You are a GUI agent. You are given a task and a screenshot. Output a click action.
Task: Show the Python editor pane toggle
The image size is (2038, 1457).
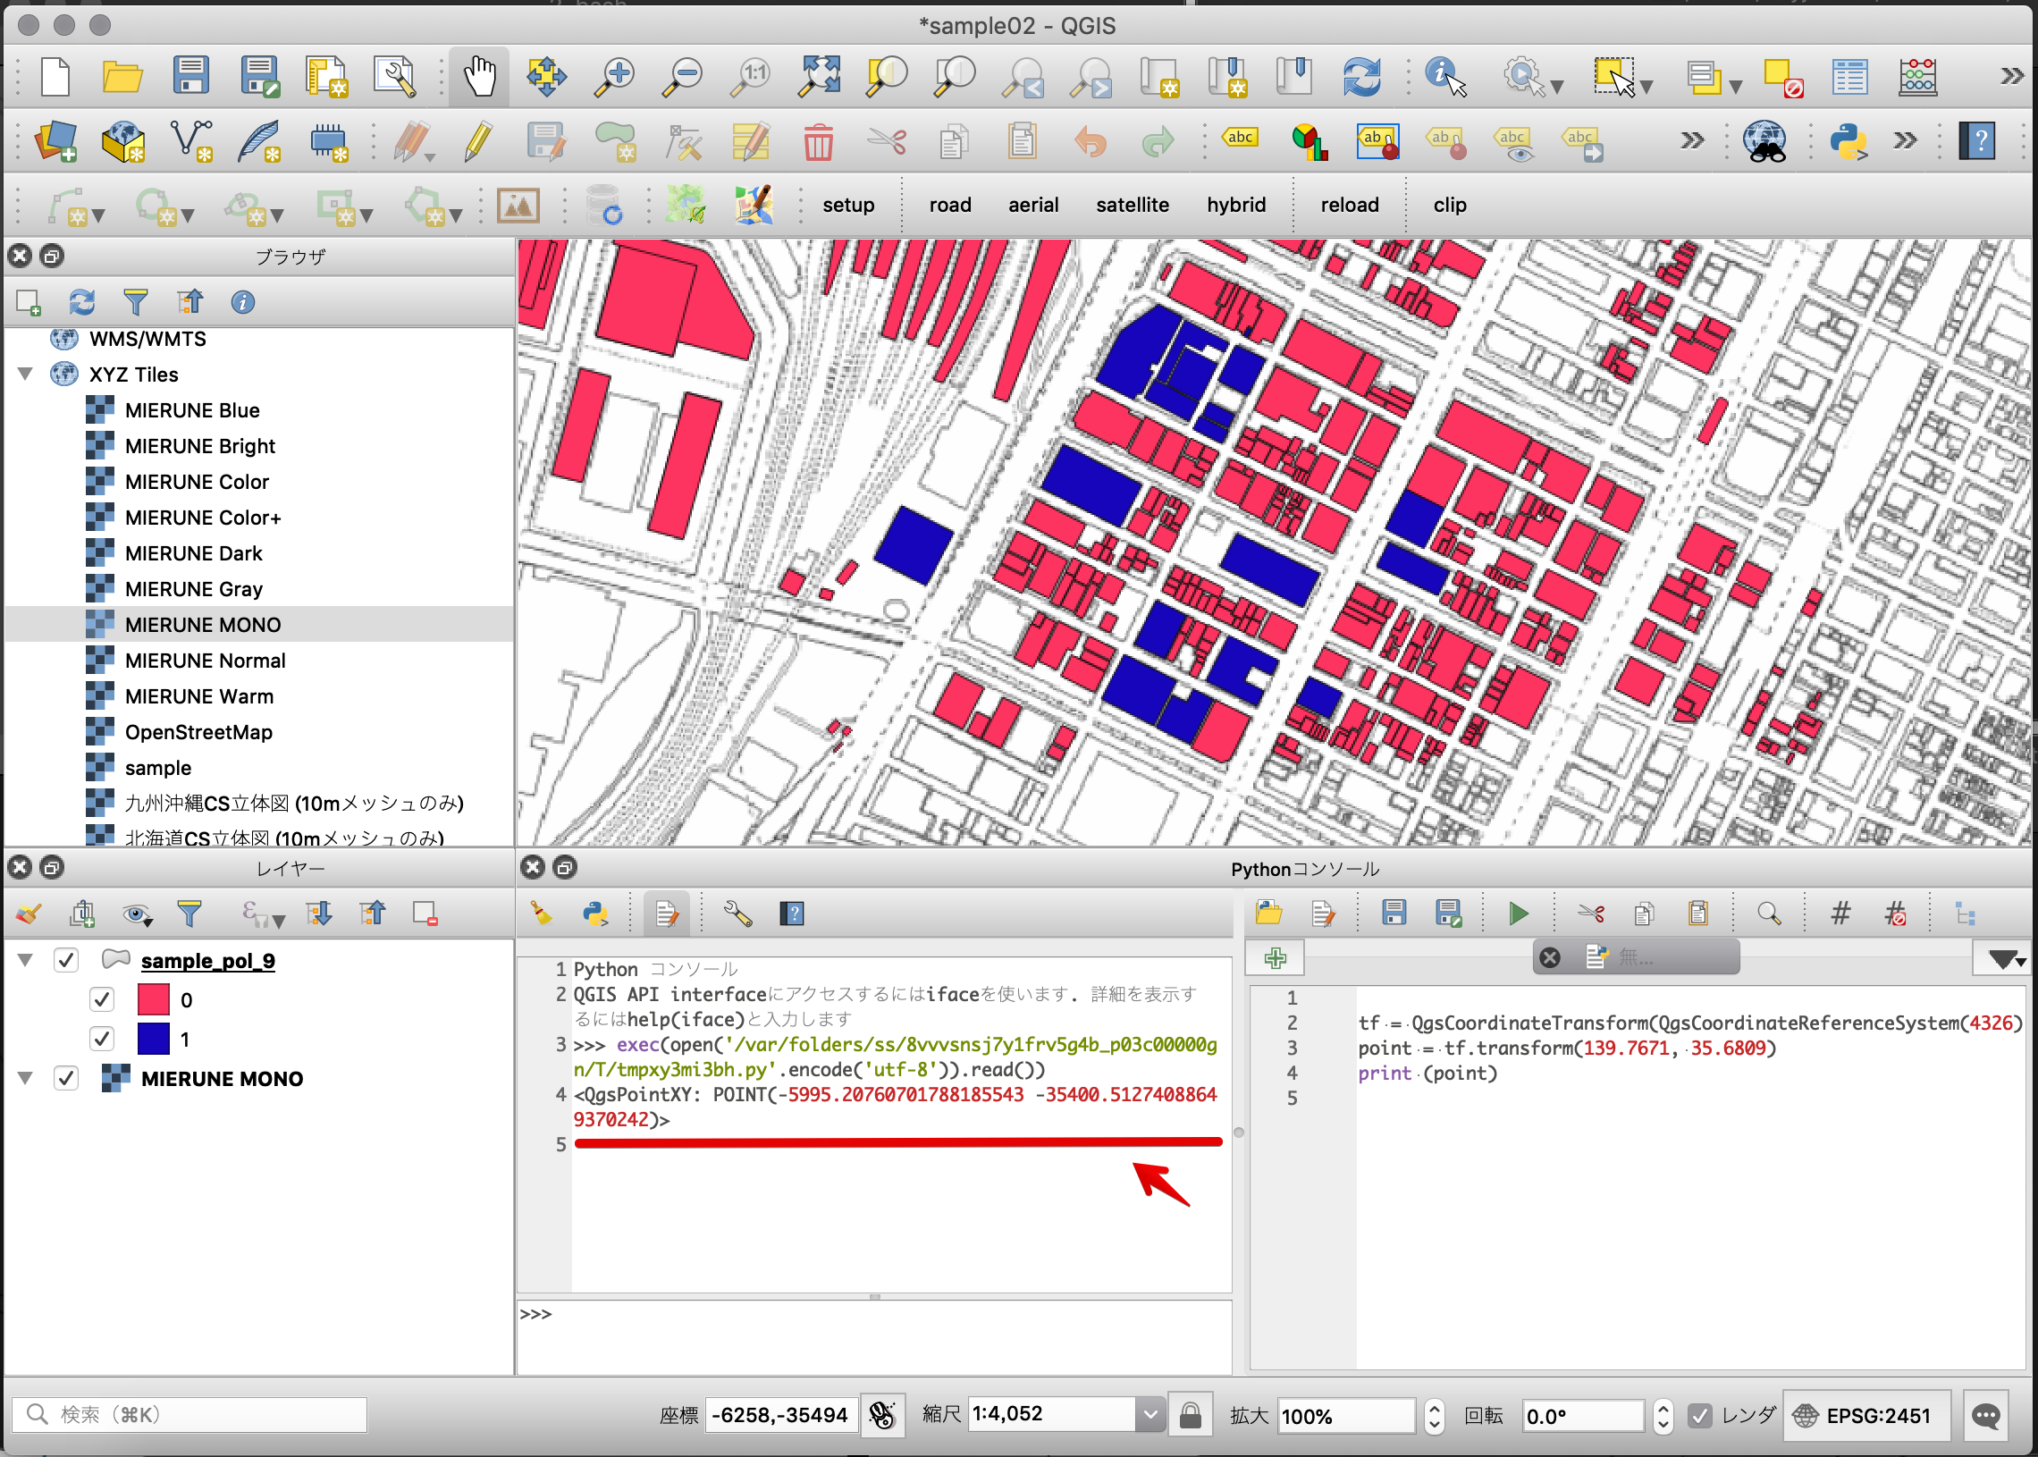pos(667,914)
